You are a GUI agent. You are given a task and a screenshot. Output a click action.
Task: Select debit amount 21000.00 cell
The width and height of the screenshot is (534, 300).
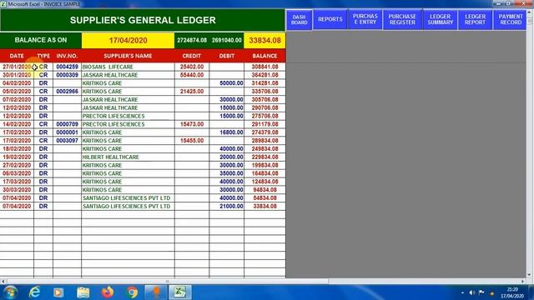(x=227, y=206)
